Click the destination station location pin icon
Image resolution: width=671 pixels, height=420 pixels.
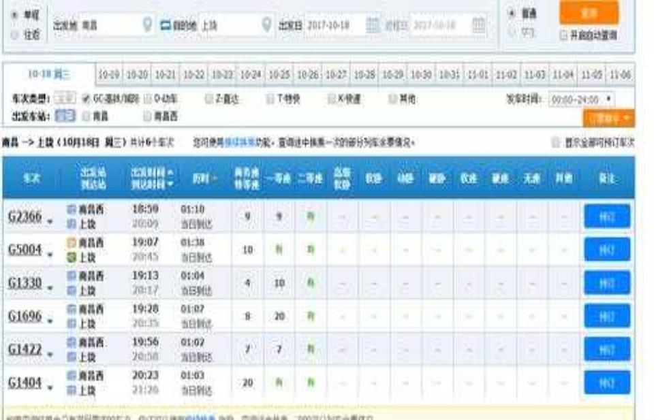[268, 25]
